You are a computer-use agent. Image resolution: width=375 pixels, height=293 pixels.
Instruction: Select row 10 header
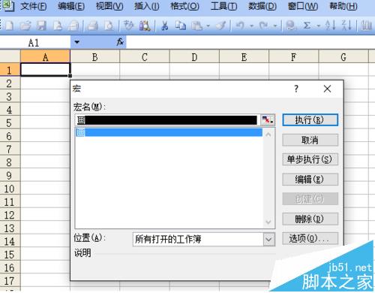[x=10, y=189]
